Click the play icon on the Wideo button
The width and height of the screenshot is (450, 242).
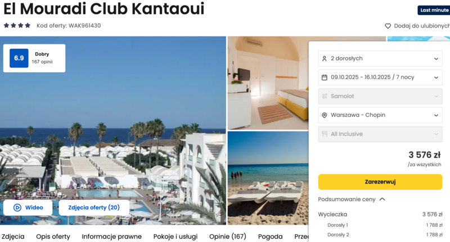click(17, 208)
